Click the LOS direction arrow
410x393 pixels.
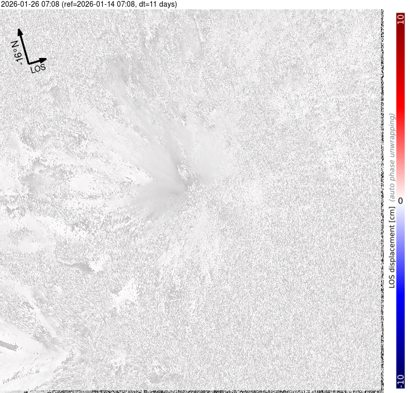[x=37, y=61]
